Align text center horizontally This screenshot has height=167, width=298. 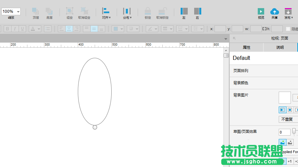[x=69, y=29]
